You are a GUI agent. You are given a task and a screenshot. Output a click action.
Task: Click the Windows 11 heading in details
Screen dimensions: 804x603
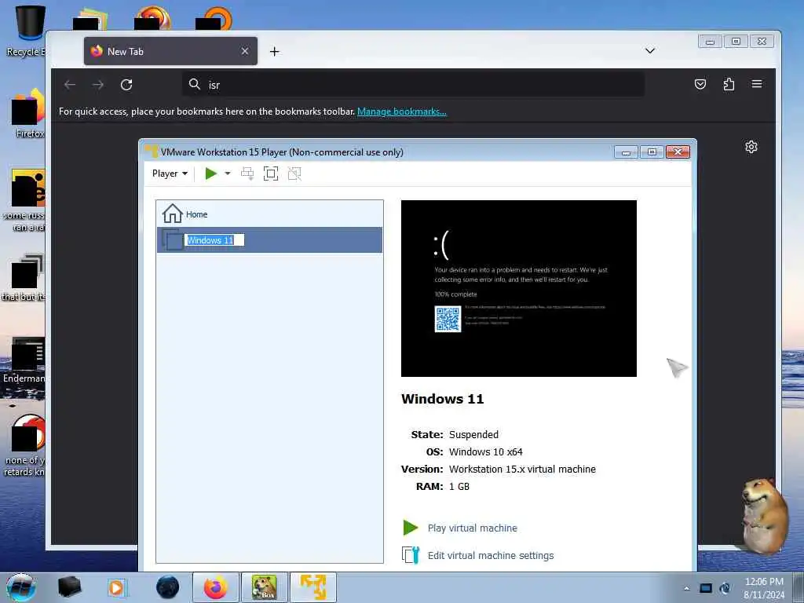[443, 399]
